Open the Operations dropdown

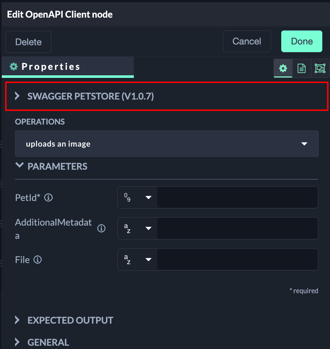pos(166,144)
